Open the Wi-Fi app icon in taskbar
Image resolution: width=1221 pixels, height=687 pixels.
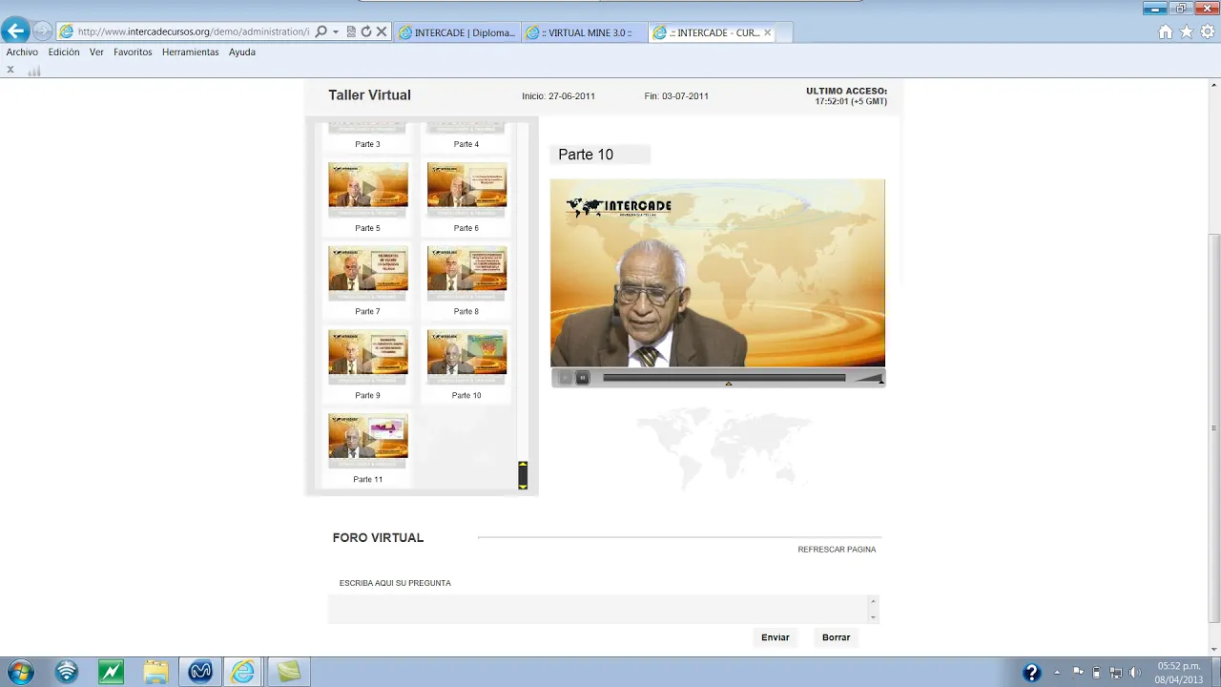click(67, 672)
